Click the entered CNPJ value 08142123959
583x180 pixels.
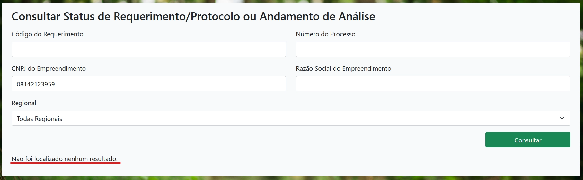[x=36, y=84]
